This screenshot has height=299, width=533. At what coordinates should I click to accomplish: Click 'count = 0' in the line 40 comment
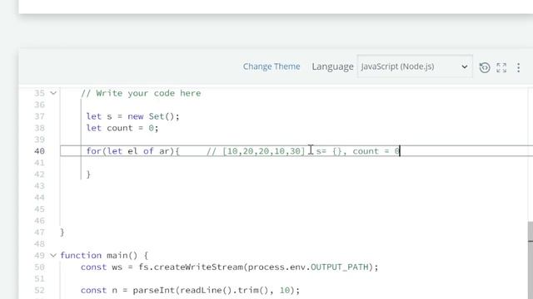tap(376, 151)
